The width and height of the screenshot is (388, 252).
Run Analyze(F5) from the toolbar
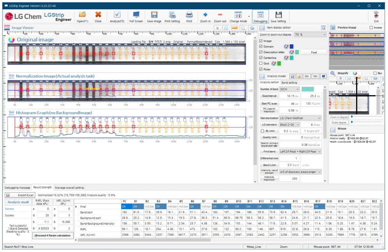pos(117,17)
